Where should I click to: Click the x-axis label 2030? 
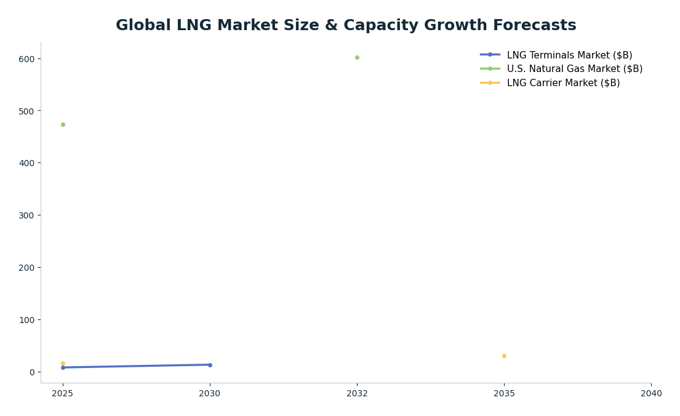click(x=210, y=393)
